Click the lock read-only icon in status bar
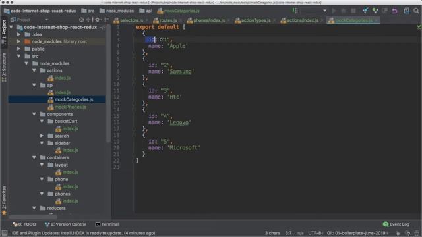422x237 pixels. click(x=398, y=233)
